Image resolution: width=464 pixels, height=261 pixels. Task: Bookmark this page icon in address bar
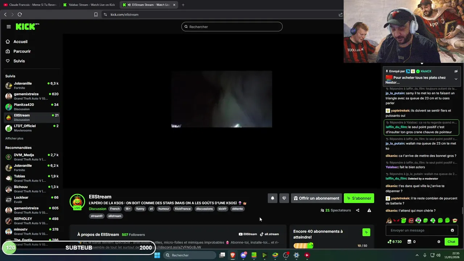96,14
